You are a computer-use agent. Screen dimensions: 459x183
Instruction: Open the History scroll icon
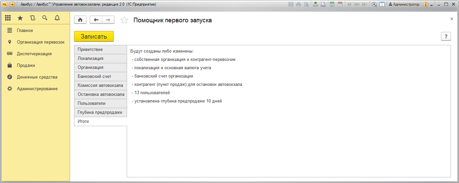(32, 18)
